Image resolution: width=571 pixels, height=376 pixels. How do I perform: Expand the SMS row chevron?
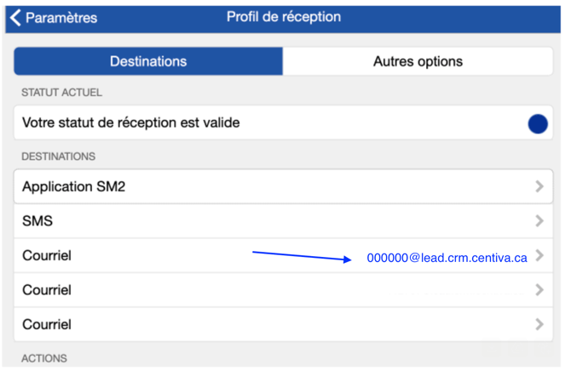click(x=539, y=221)
